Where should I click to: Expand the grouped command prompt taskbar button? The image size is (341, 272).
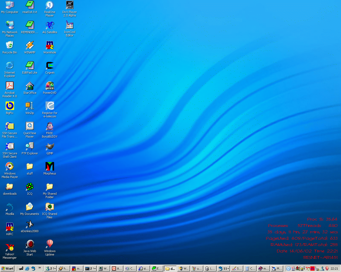pyautogui.click(x=90, y=269)
